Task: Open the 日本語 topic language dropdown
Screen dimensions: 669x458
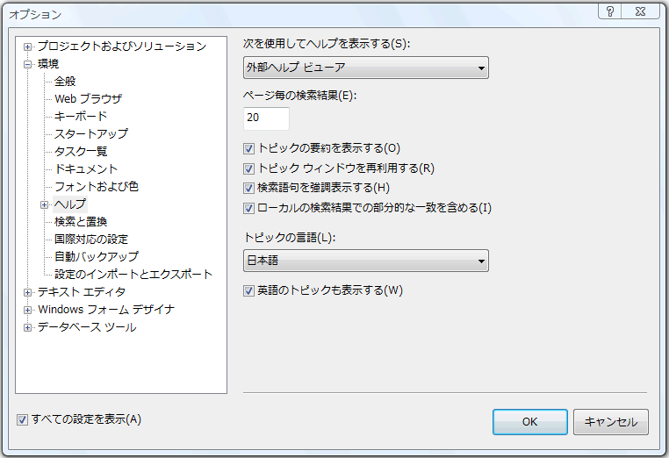Action: 365,261
